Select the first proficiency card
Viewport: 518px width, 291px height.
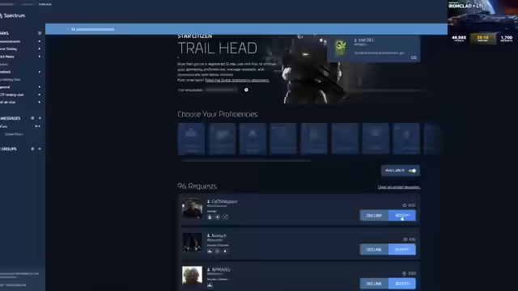191,138
